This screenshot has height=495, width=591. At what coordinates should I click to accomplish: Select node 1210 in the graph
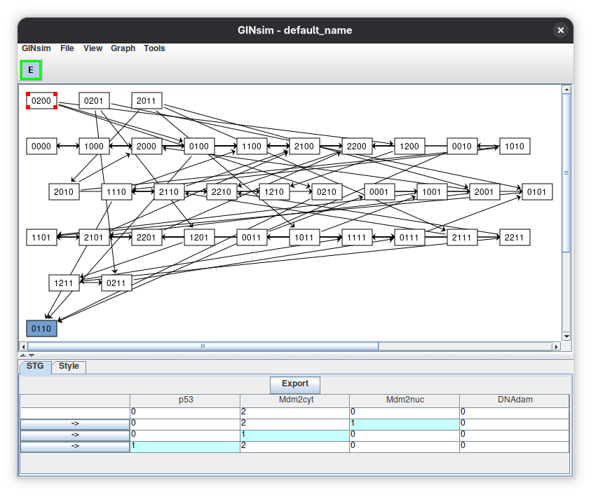click(274, 192)
